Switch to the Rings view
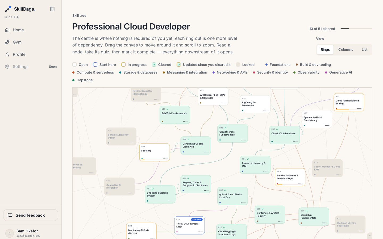The height and width of the screenshot is (239, 383). 325,50
